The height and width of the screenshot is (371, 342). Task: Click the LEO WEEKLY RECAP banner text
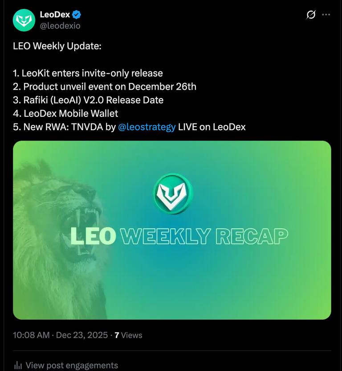pyautogui.click(x=179, y=236)
